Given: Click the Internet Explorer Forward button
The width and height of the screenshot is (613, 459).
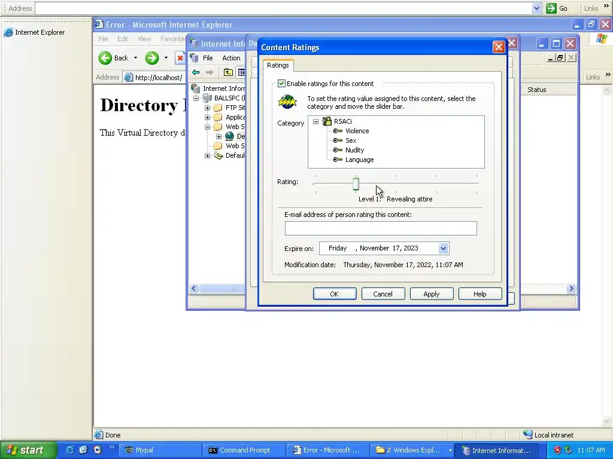Looking at the screenshot, I should (152, 58).
